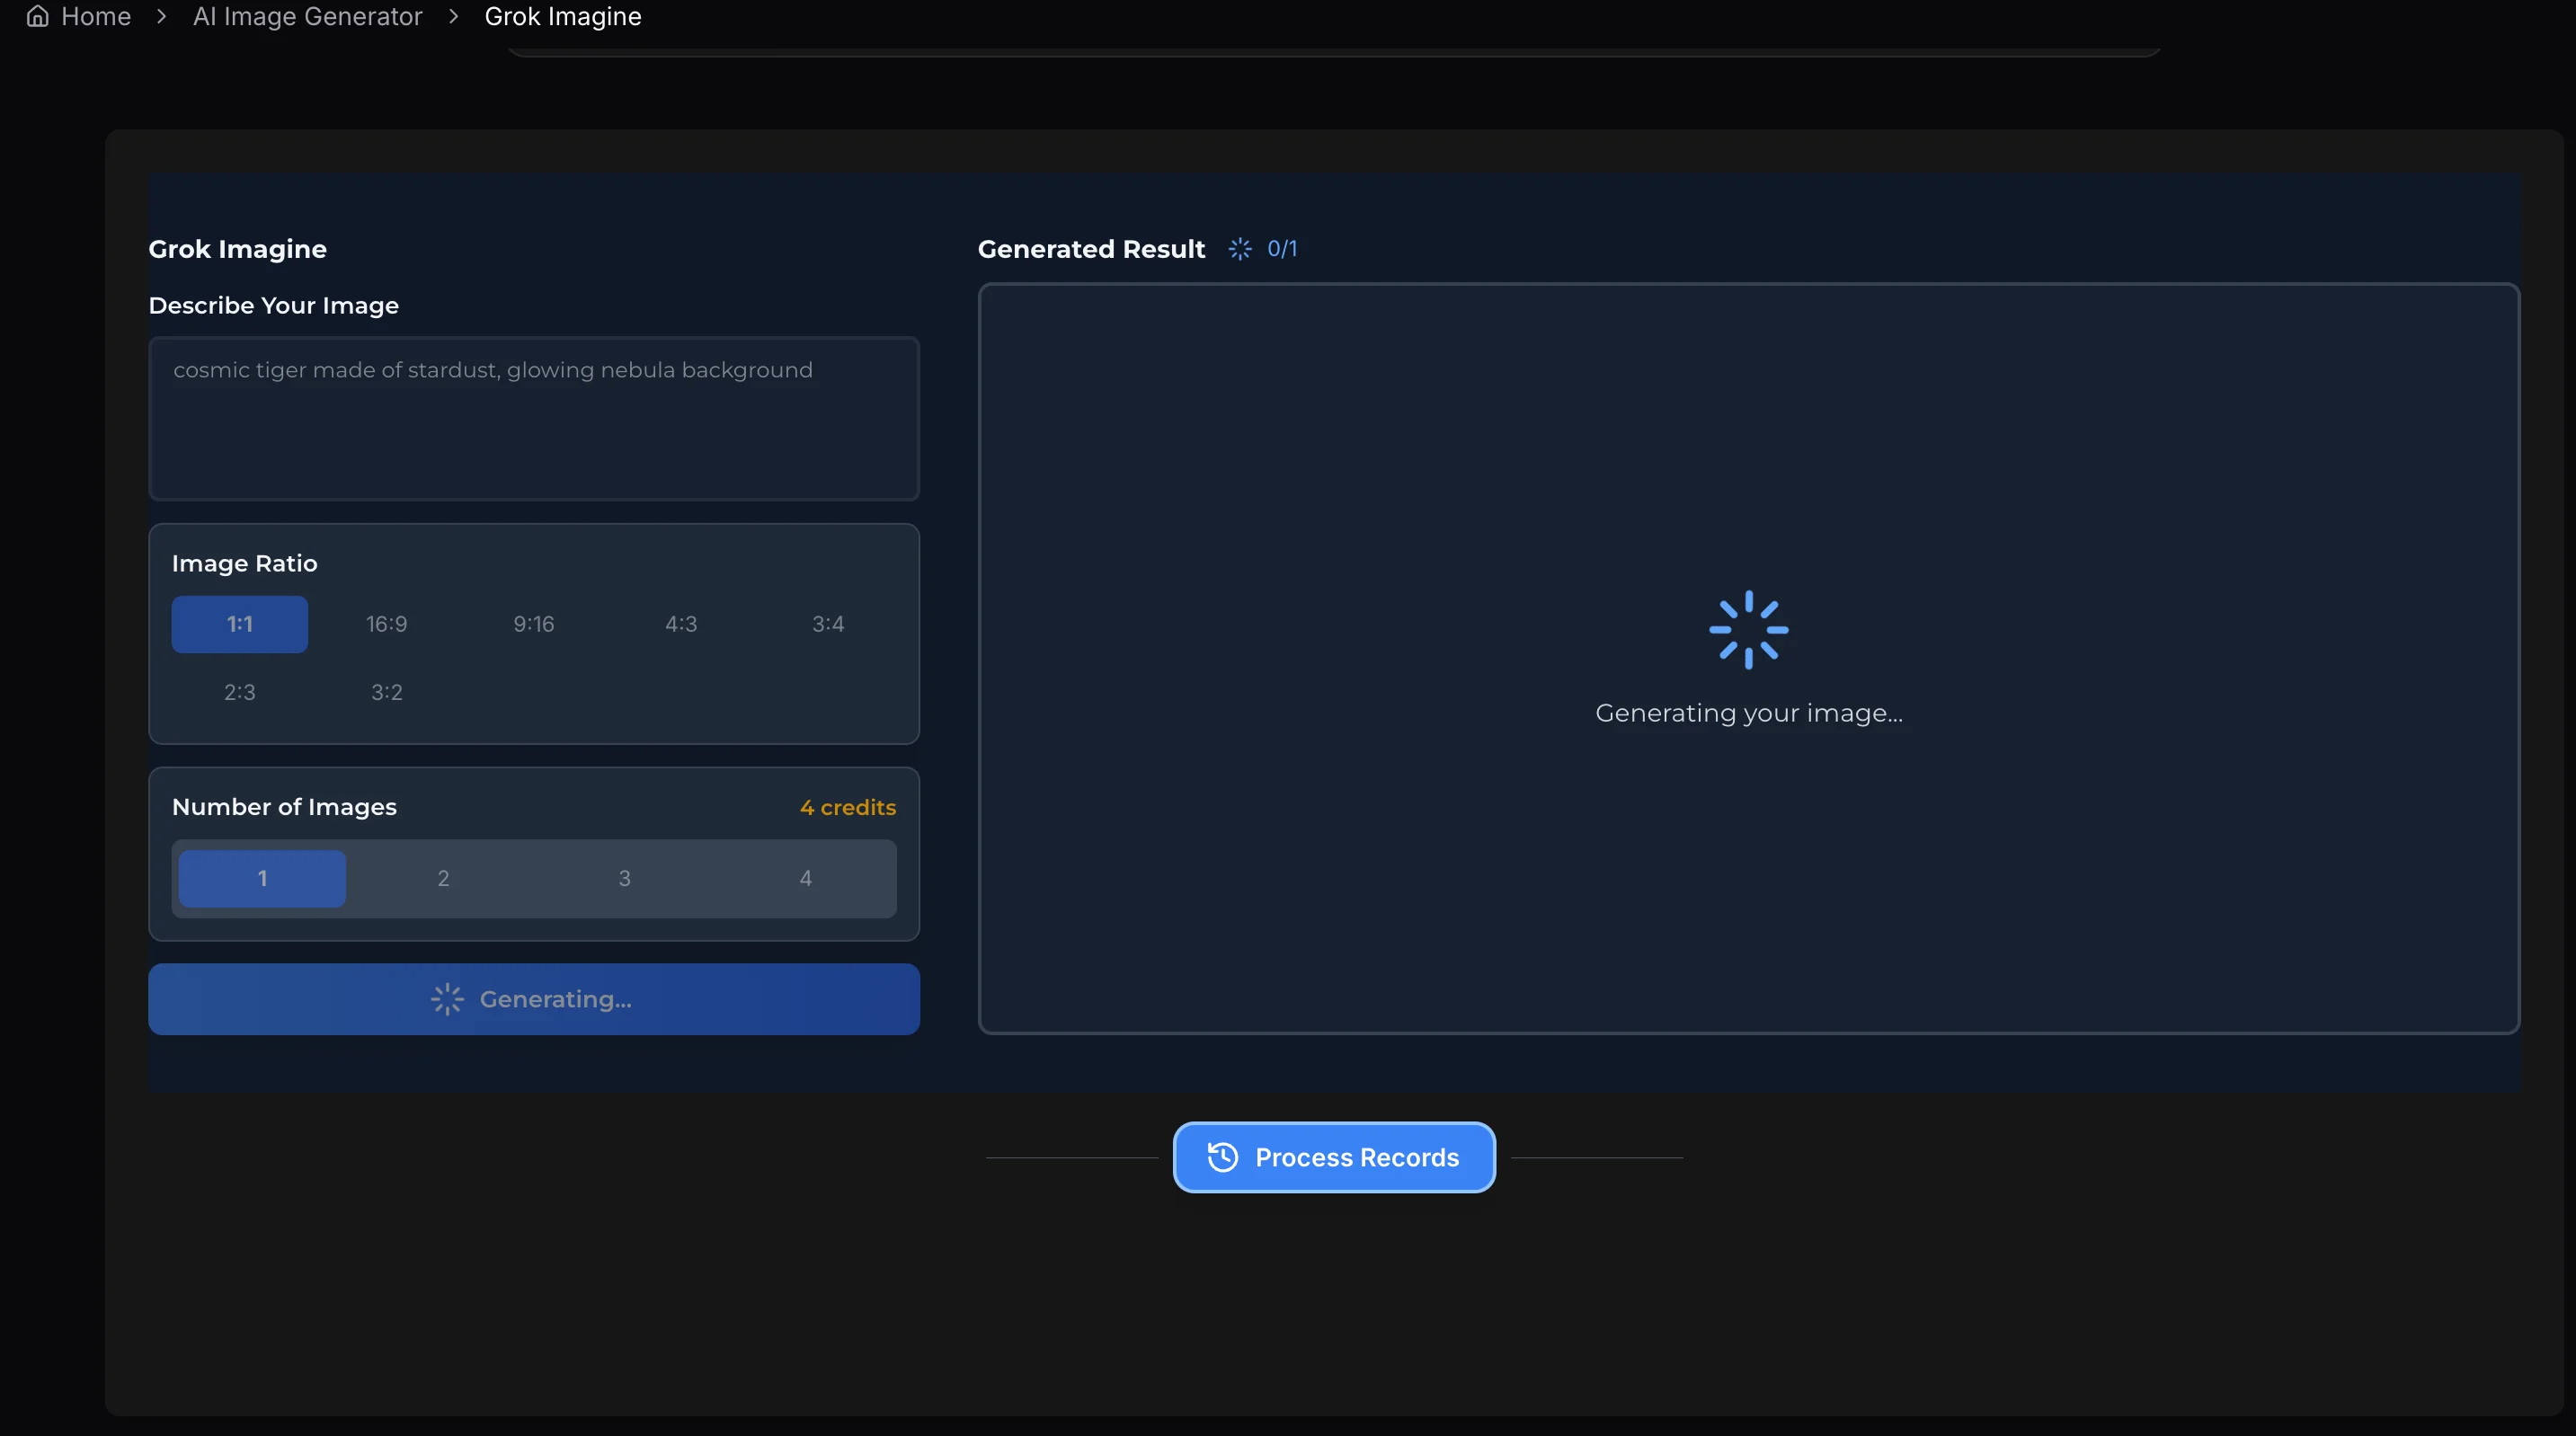Select the 16:9 image ratio
2576x1436 pixels.
[386, 624]
